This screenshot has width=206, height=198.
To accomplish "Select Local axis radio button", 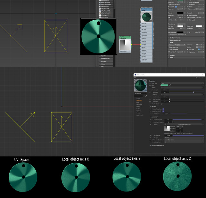I will click(188, 49).
